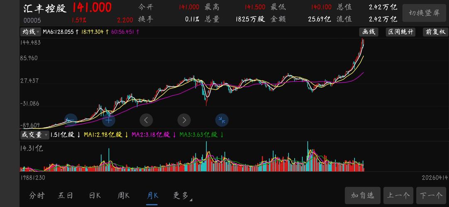Open 区间统计 range statistics
The height and width of the screenshot is (207, 449).
pyautogui.click(x=400, y=32)
